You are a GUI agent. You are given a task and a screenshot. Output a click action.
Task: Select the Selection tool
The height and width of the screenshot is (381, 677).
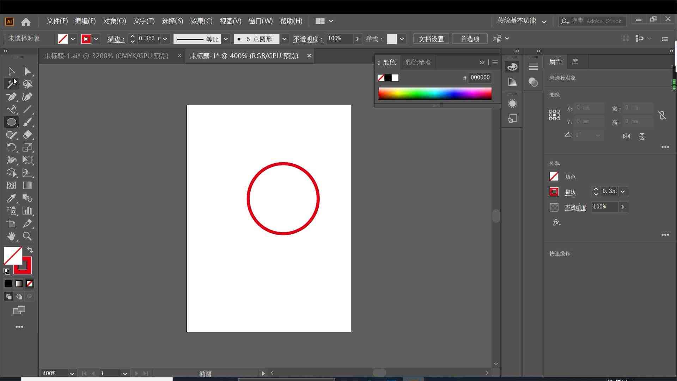[x=11, y=71]
